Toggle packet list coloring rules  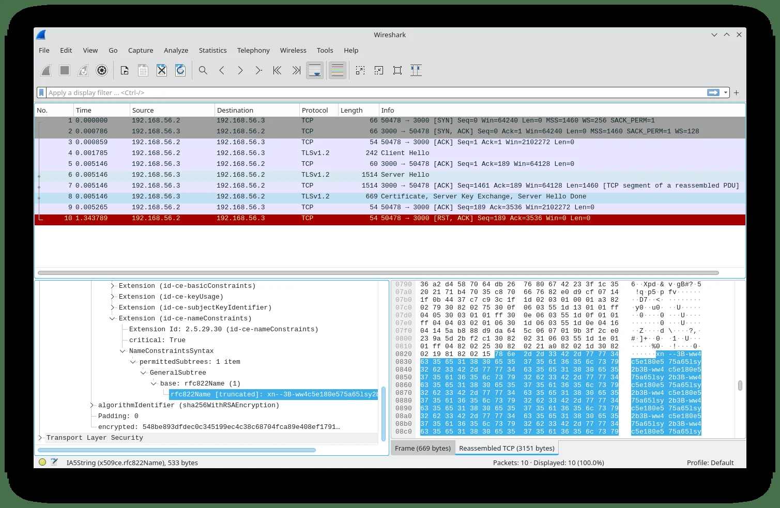point(338,70)
